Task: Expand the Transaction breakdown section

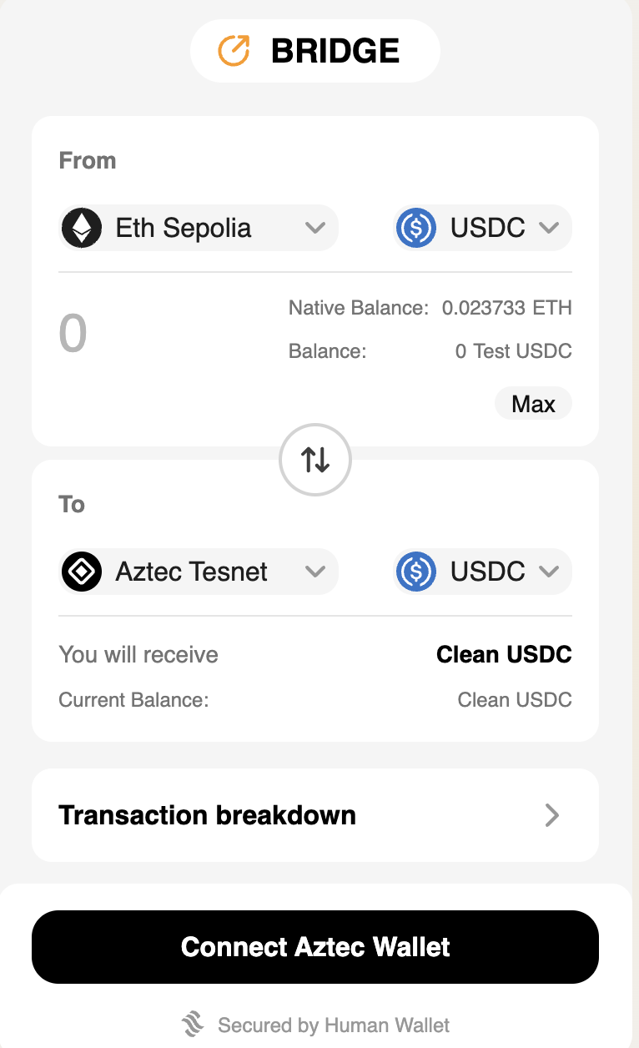Action: [x=207, y=815]
